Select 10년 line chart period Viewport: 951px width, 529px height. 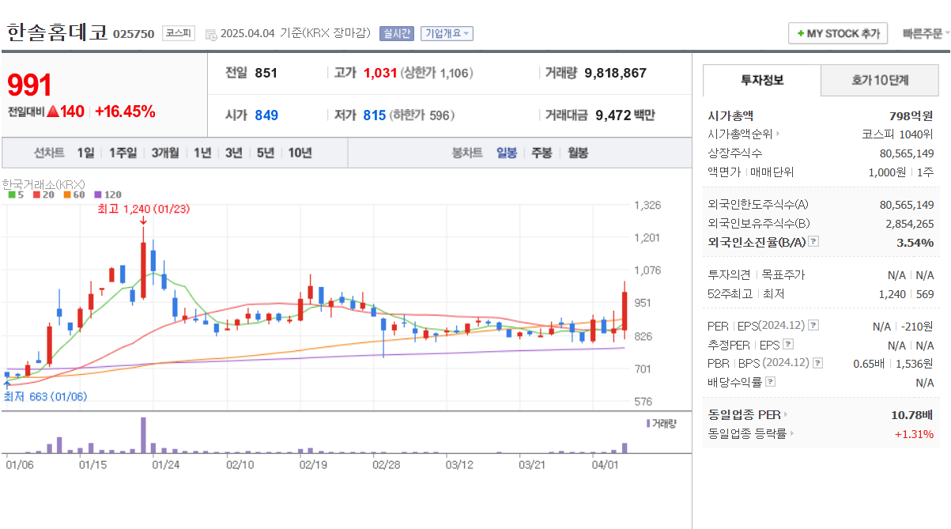tap(300, 153)
